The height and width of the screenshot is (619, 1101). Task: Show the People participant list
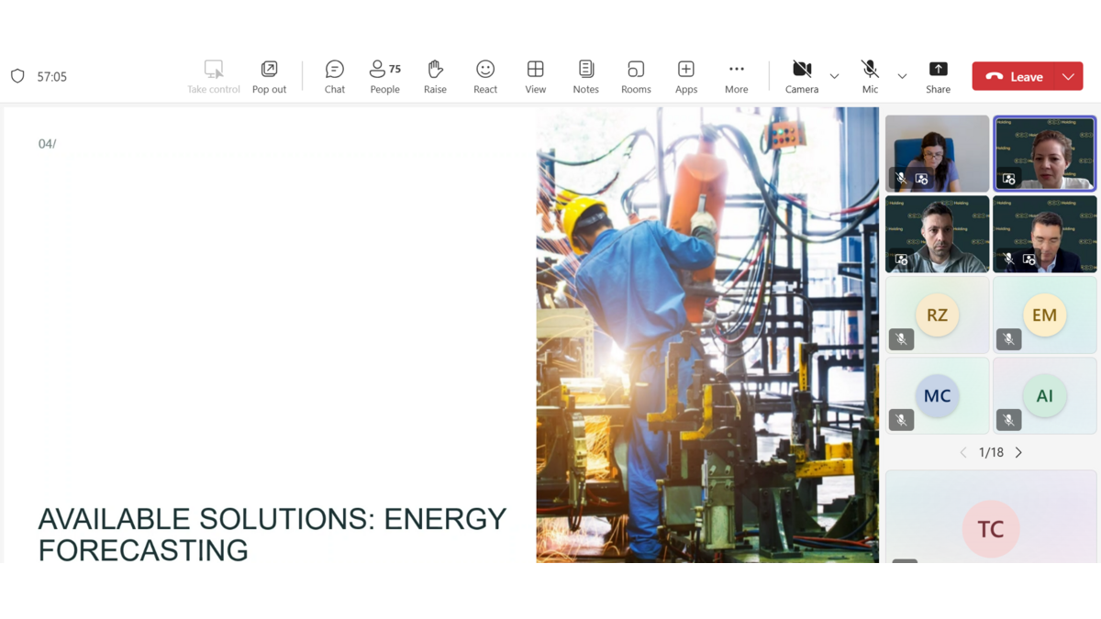(384, 76)
